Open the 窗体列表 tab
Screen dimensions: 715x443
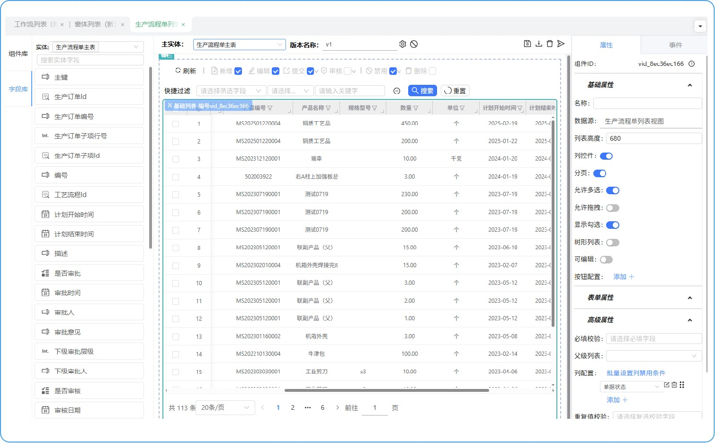click(x=95, y=24)
